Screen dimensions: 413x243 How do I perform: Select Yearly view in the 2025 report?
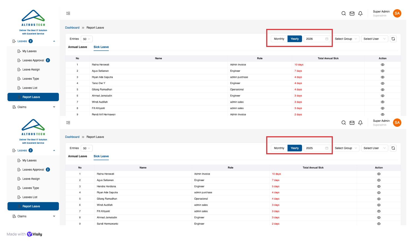pos(294,148)
